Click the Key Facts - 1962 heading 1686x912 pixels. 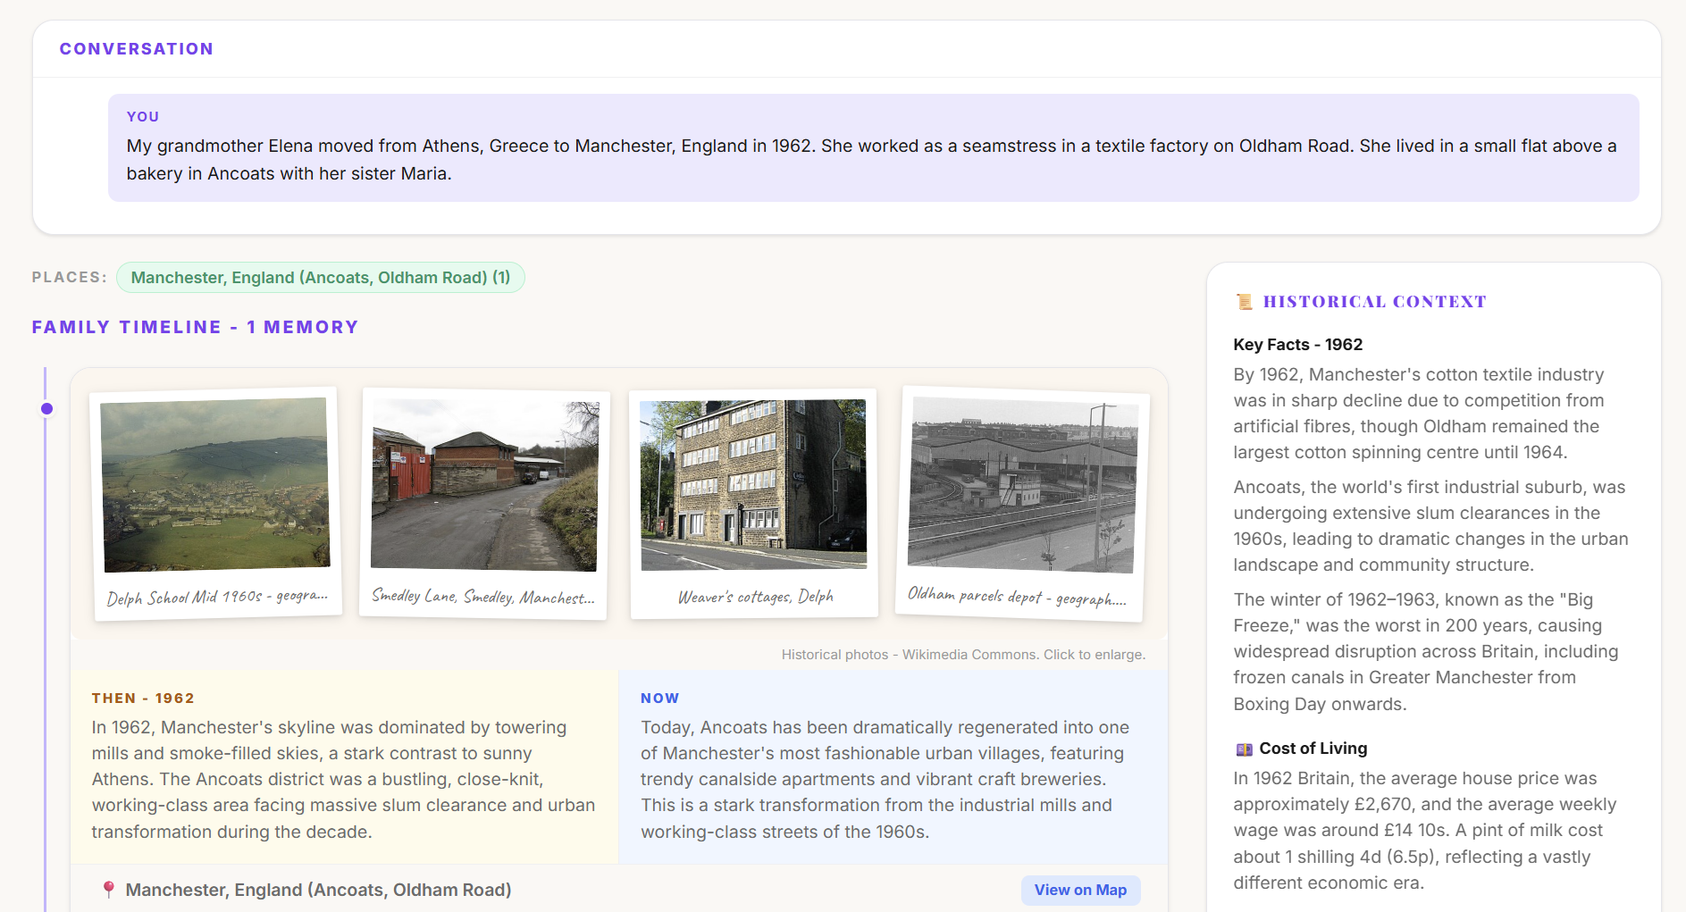pos(1297,345)
